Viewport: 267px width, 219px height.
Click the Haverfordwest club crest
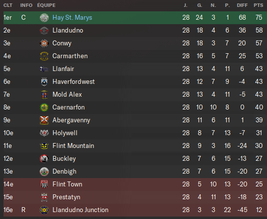pos(44,82)
